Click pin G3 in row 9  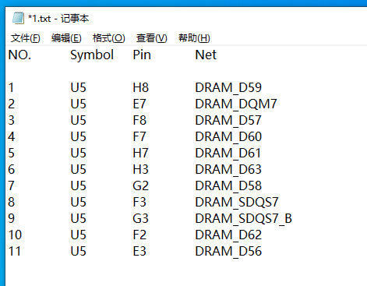(140, 218)
